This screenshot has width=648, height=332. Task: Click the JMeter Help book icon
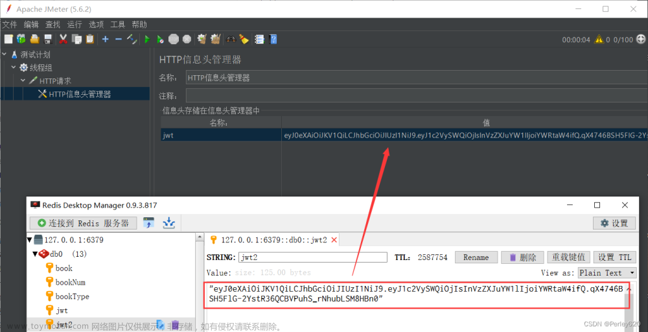coord(273,40)
